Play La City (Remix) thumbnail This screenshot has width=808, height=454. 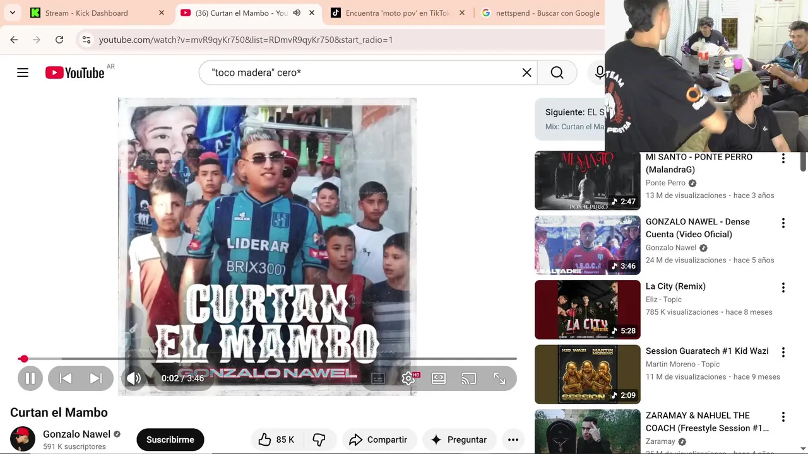(x=588, y=310)
